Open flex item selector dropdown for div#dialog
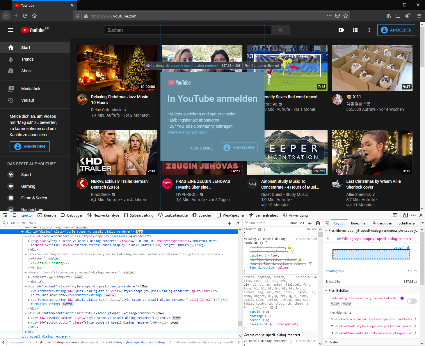This screenshot has height=346, width=425. 376,239
